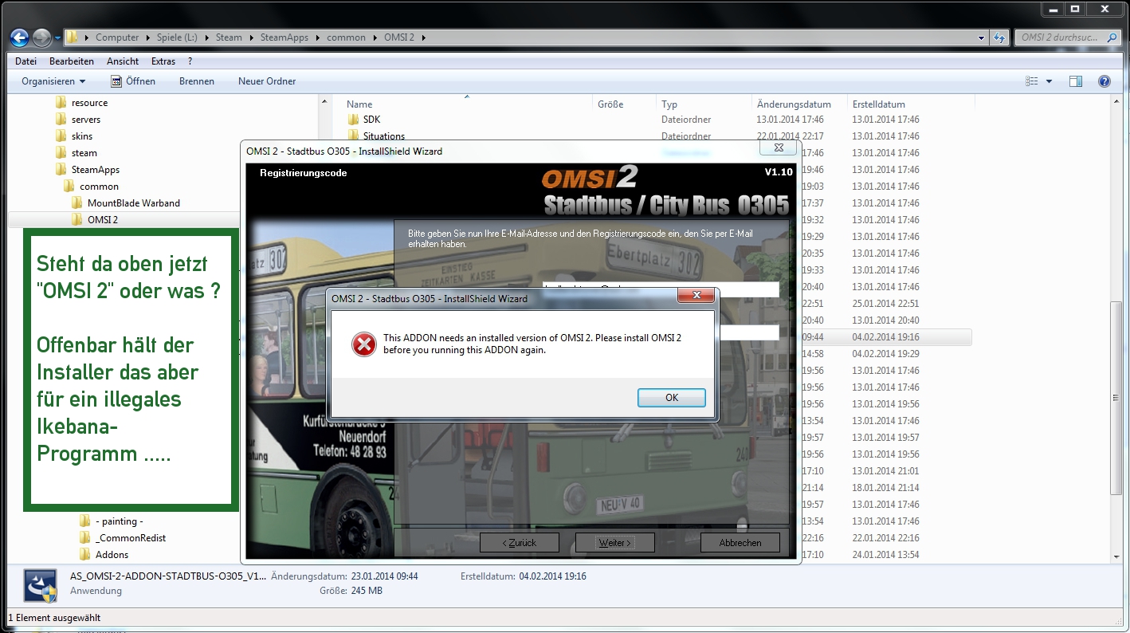The height and width of the screenshot is (633, 1130).
Task: Click the second registration code input field
Action: tap(748, 332)
